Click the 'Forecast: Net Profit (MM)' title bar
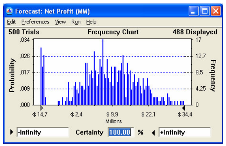 pyautogui.click(x=52, y=11)
